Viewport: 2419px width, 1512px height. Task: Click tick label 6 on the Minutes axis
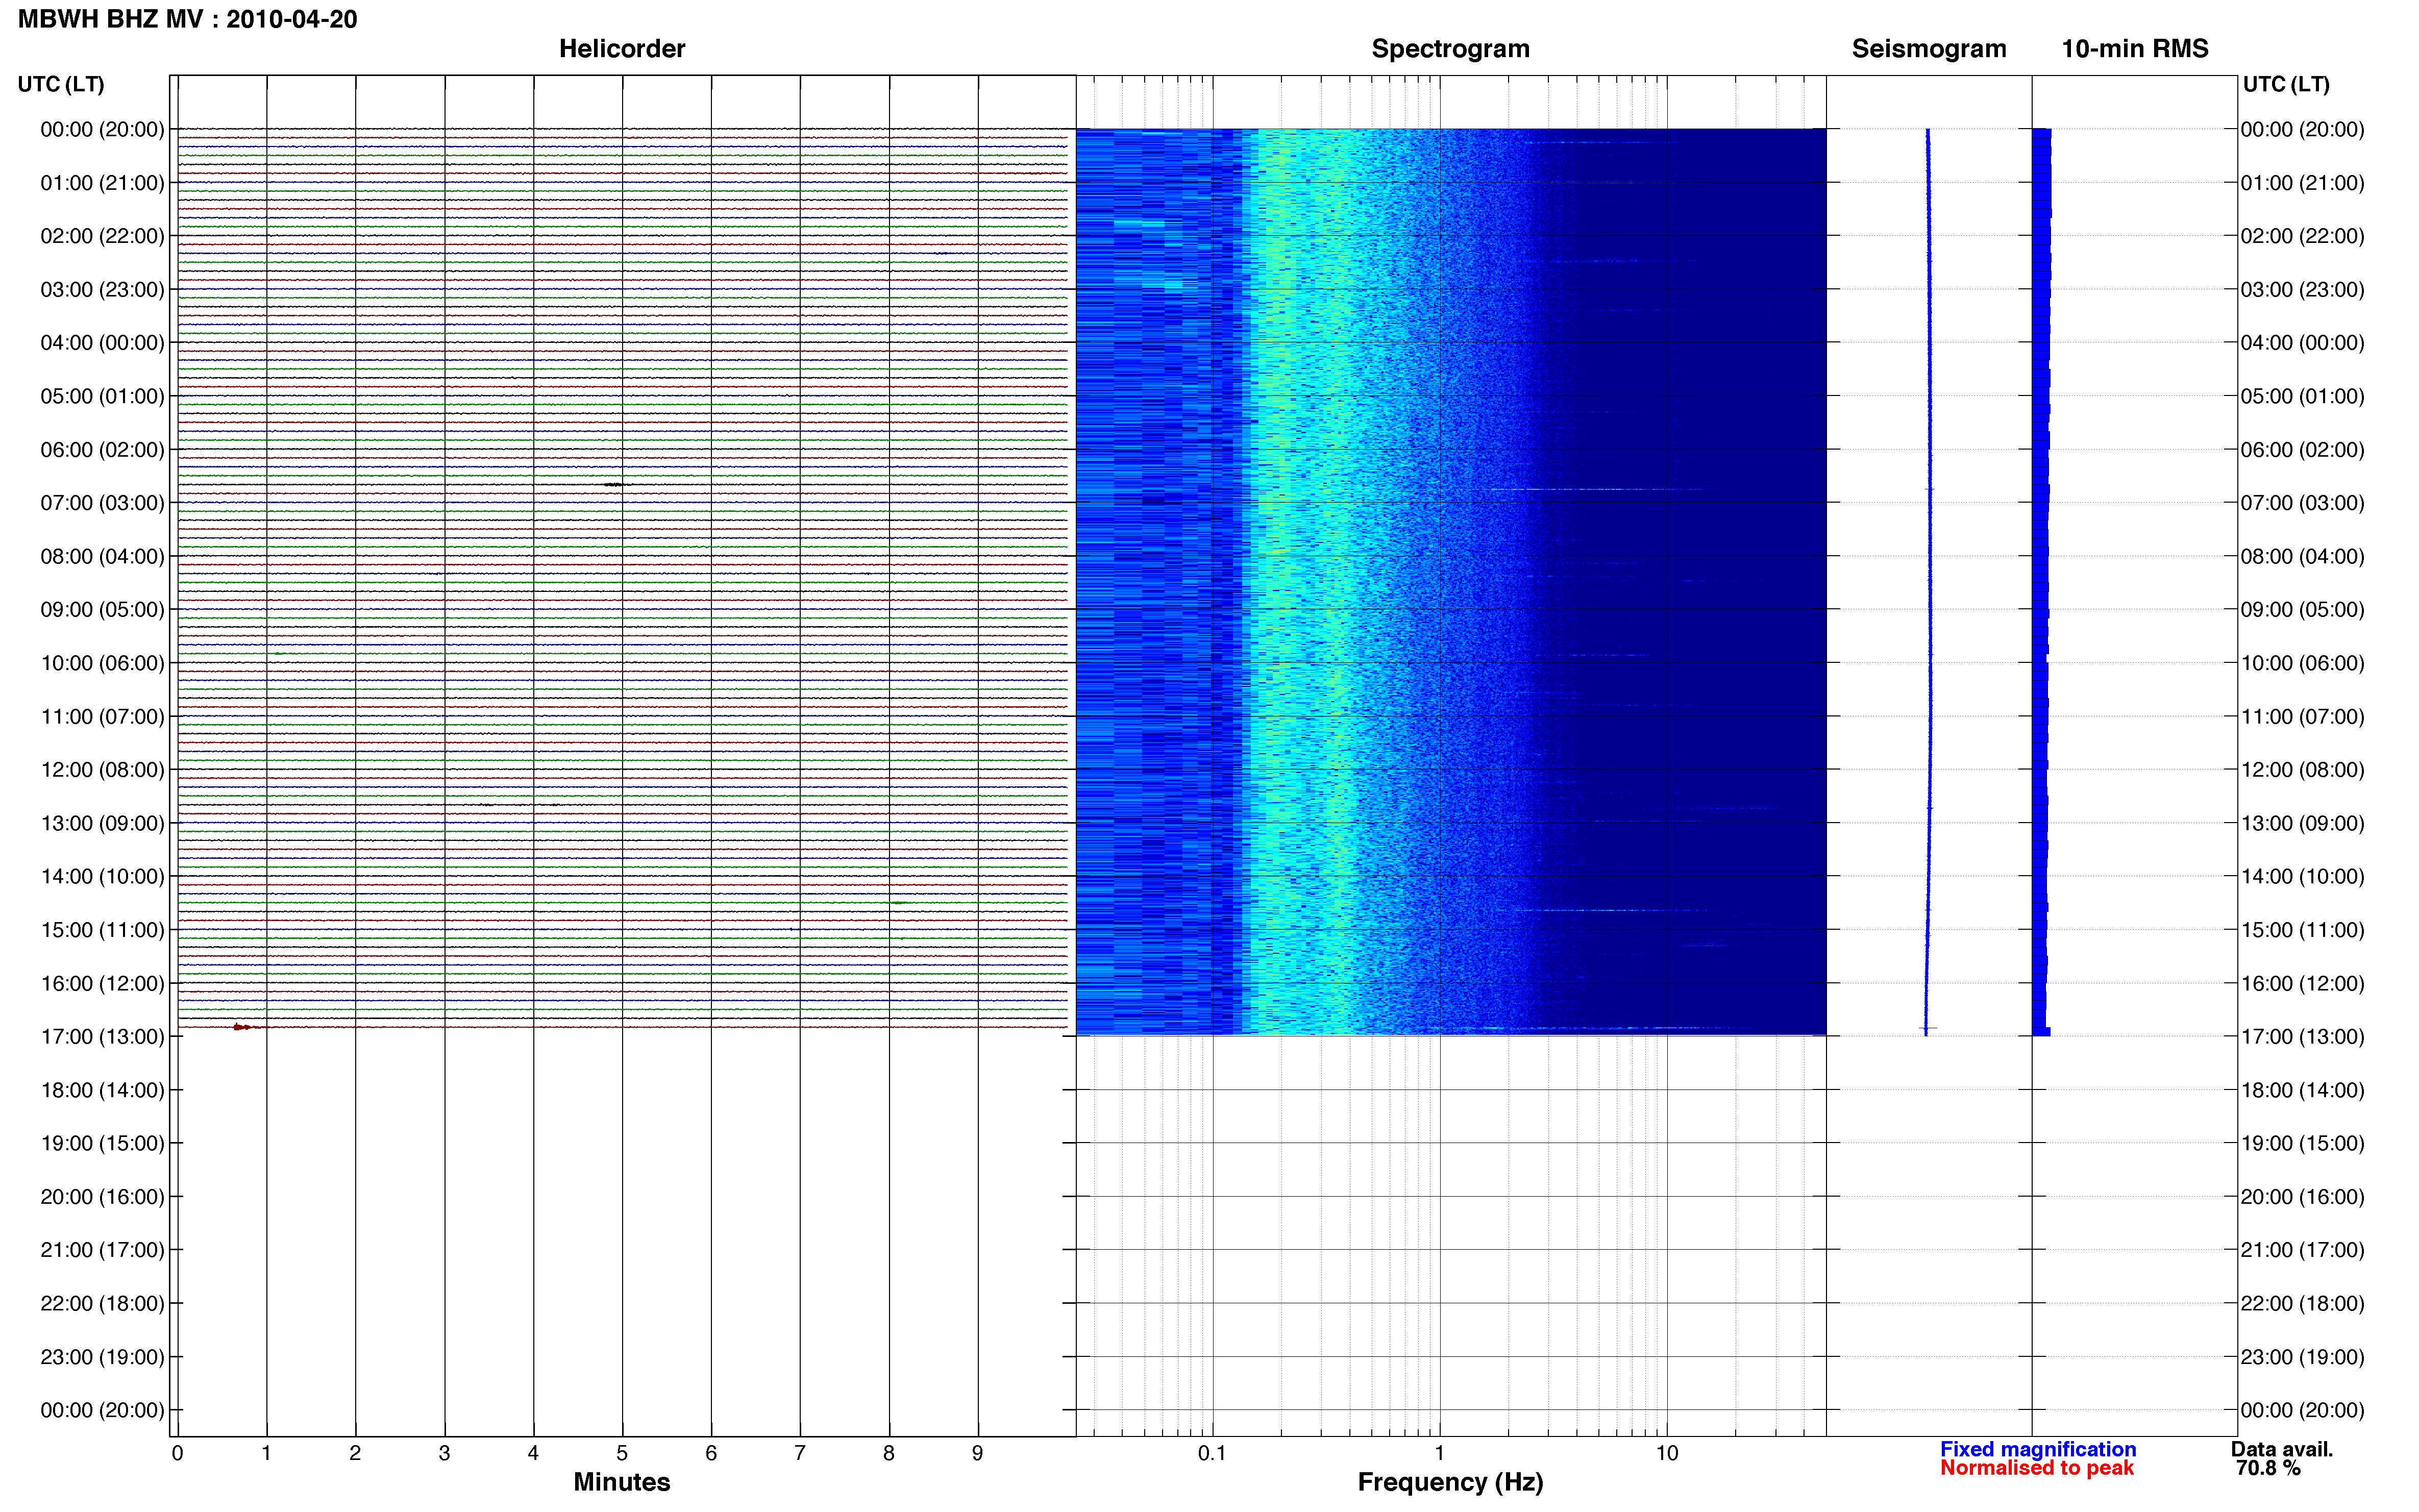pos(711,1453)
